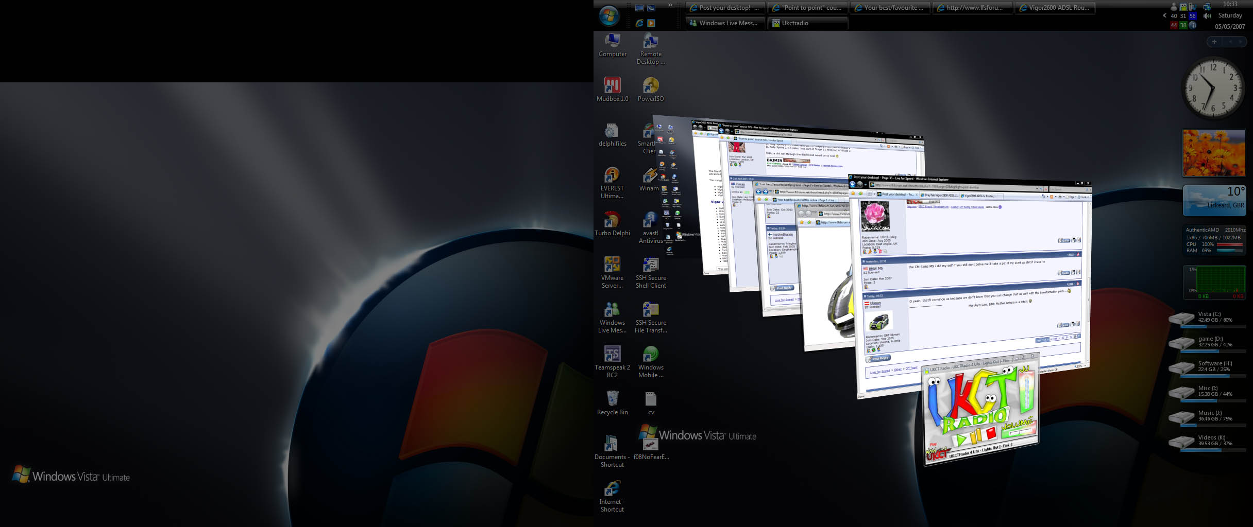
Task: Click Stop in UKCT Radio player
Action: (990, 434)
